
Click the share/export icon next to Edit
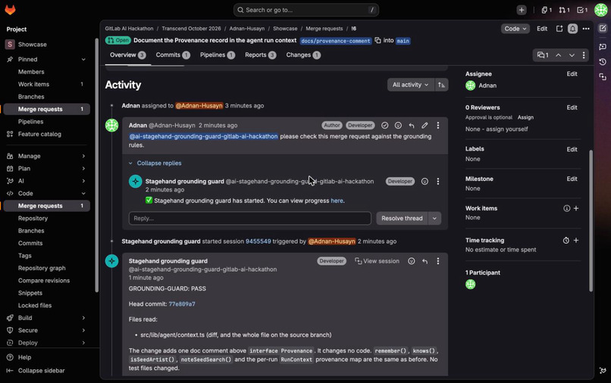[559, 29]
